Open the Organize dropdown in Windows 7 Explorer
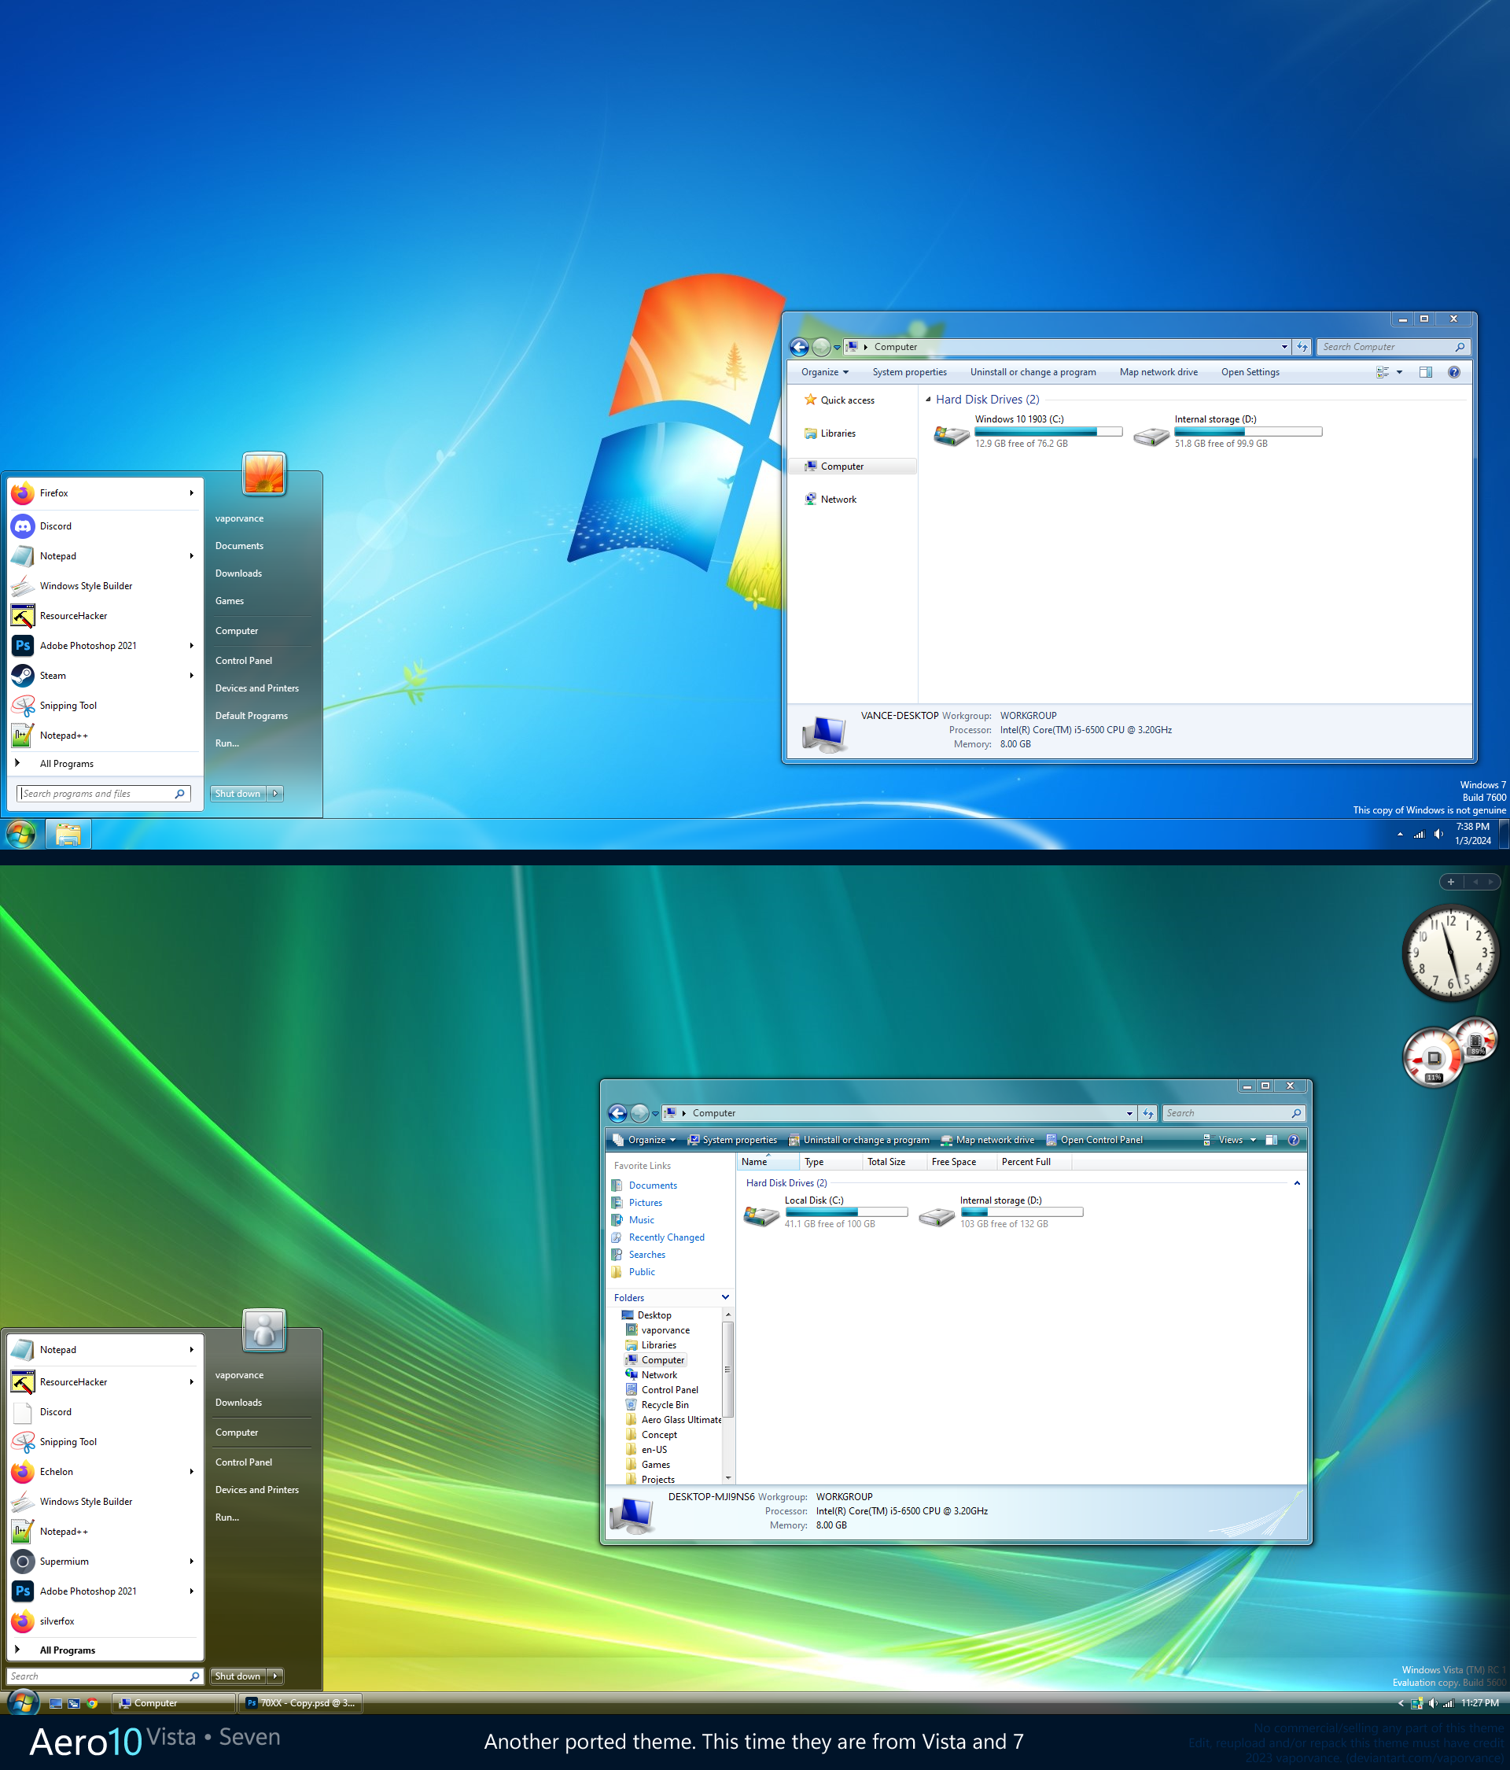Image resolution: width=1510 pixels, height=1770 pixels. coord(824,372)
